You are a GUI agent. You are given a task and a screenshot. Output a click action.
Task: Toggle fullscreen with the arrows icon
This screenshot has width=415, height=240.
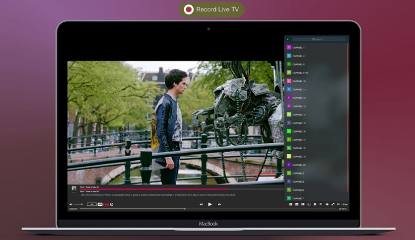[x=333, y=204]
